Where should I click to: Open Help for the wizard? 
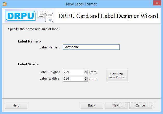[16, 105]
